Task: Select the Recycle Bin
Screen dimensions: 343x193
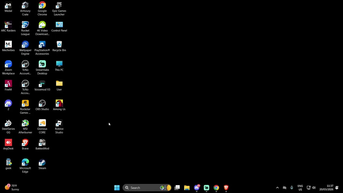Action: (59, 46)
